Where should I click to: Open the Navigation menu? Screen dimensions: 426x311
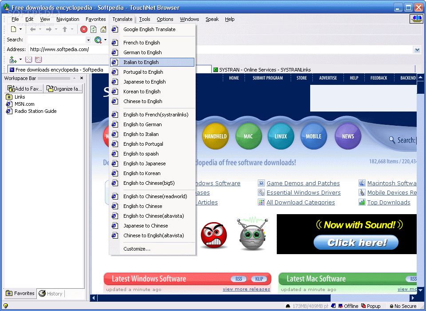click(x=68, y=19)
